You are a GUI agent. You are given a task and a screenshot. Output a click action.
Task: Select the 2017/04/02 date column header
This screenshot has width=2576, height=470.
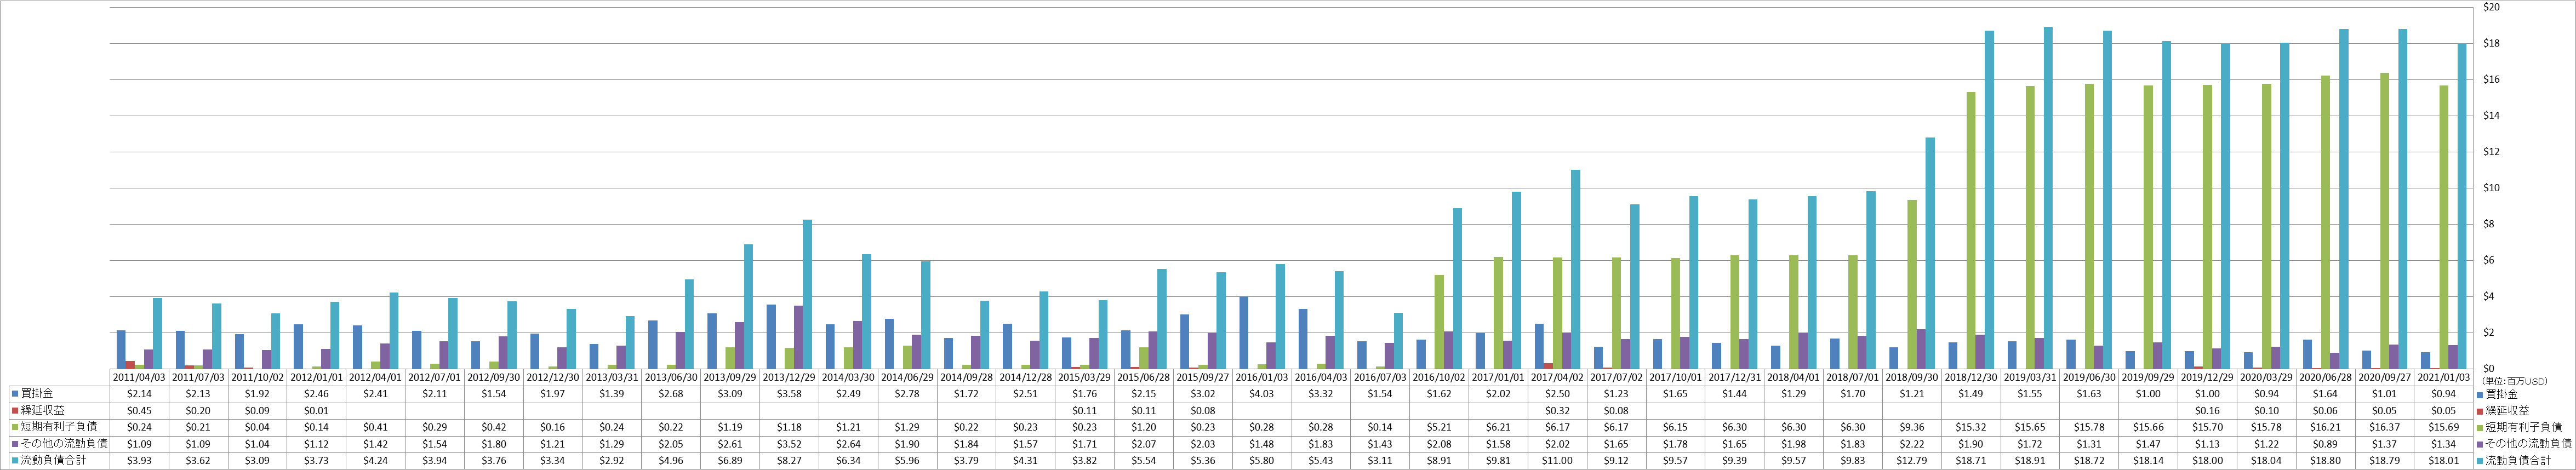[1557, 378]
